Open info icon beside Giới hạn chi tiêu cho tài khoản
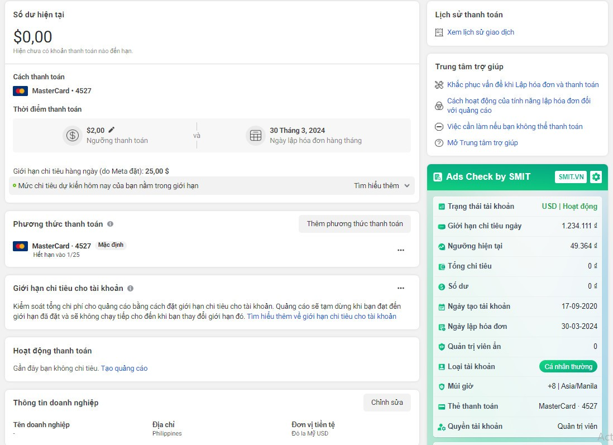 click(x=131, y=288)
